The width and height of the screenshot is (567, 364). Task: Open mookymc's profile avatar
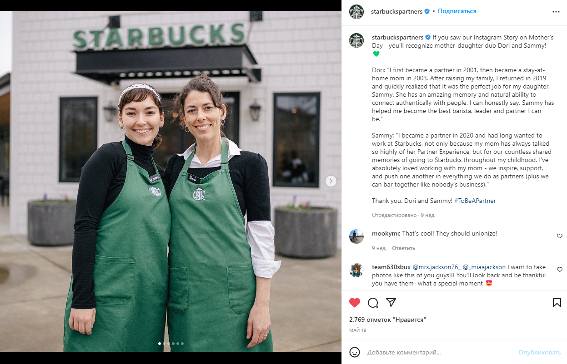point(356,236)
